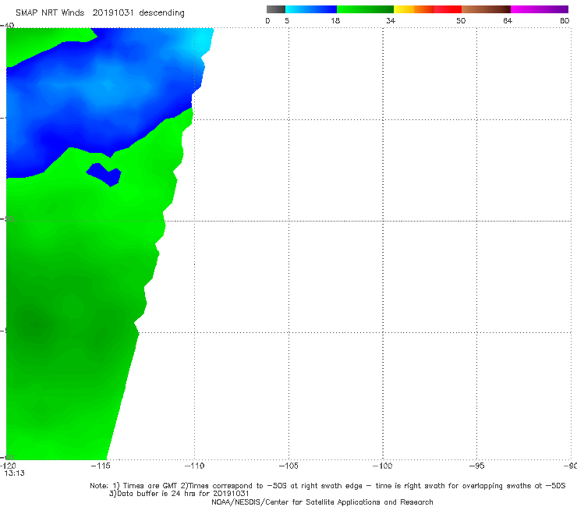Click the longitude label '-110'
Screen dimensions: 577x507
click(194, 466)
